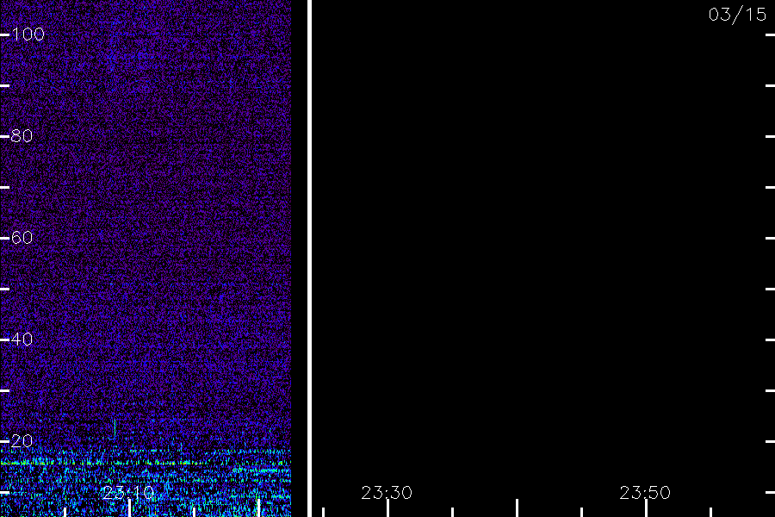Click the 23:50 time label
The image size is (775, 517).
645,493
